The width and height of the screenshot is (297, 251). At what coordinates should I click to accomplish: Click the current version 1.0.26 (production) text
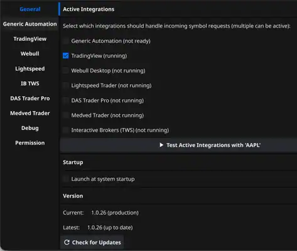click(115, 213)
